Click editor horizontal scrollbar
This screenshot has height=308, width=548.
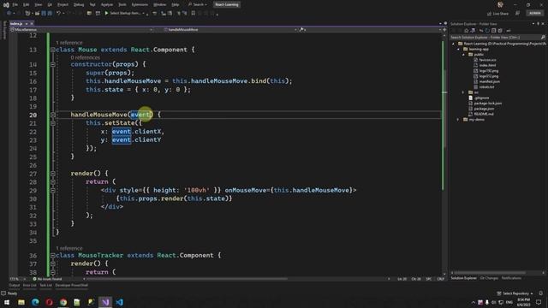click(x=187, y=279)
